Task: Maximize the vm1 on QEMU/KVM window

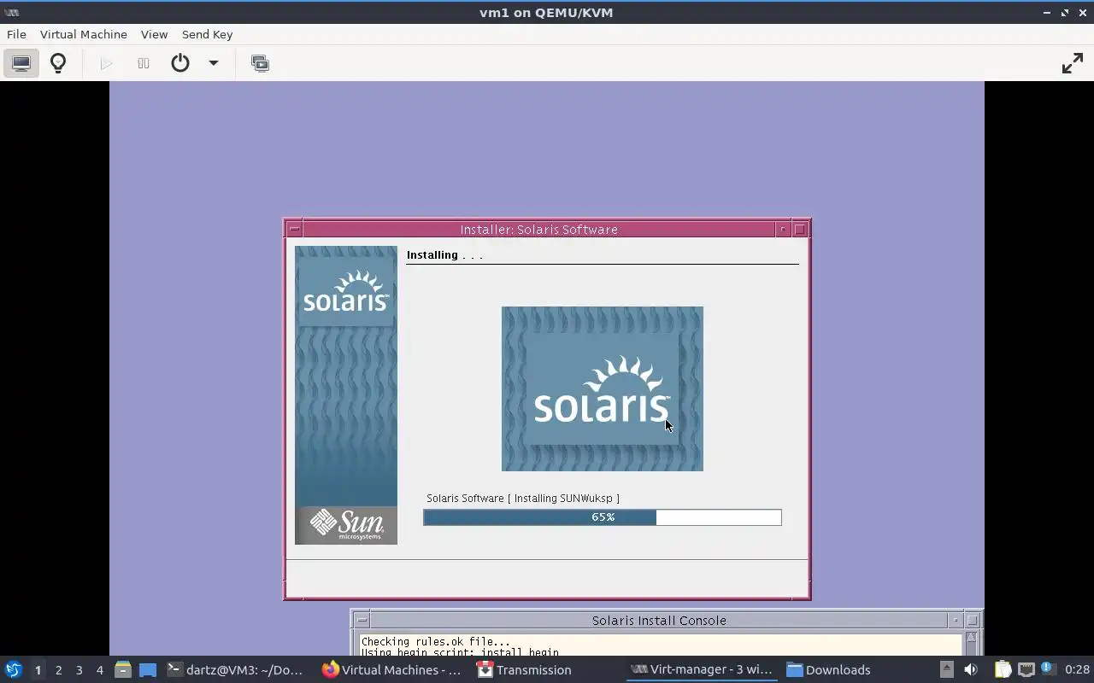Action: tap(1064, 13)
